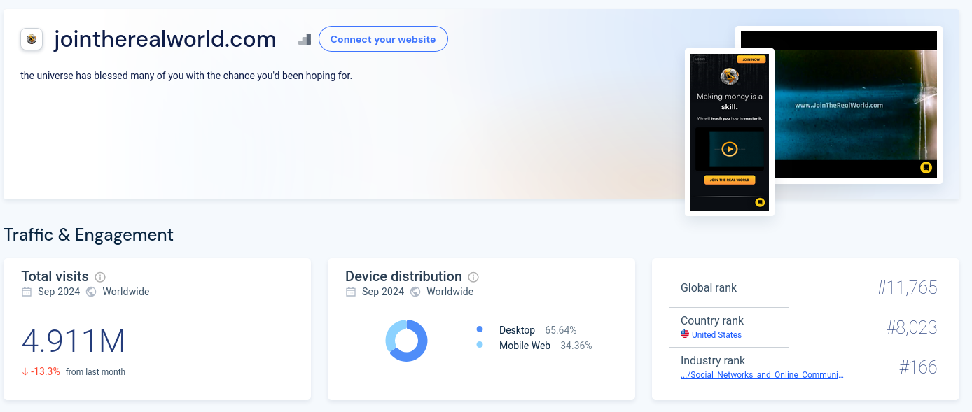Click the United States flag icon
This screenshot has height=412, width=972.
[685, 335]
